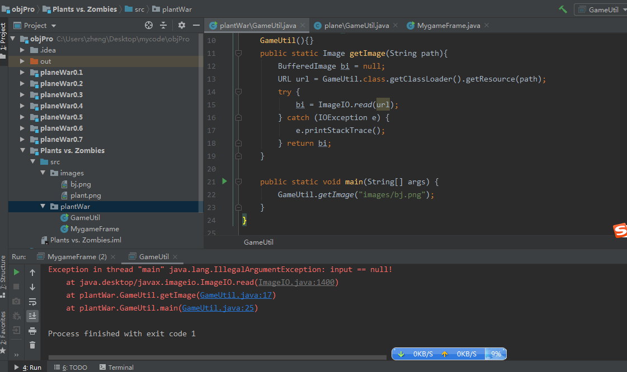Hide the Project panel with the minus icon

tap(196, 25)
